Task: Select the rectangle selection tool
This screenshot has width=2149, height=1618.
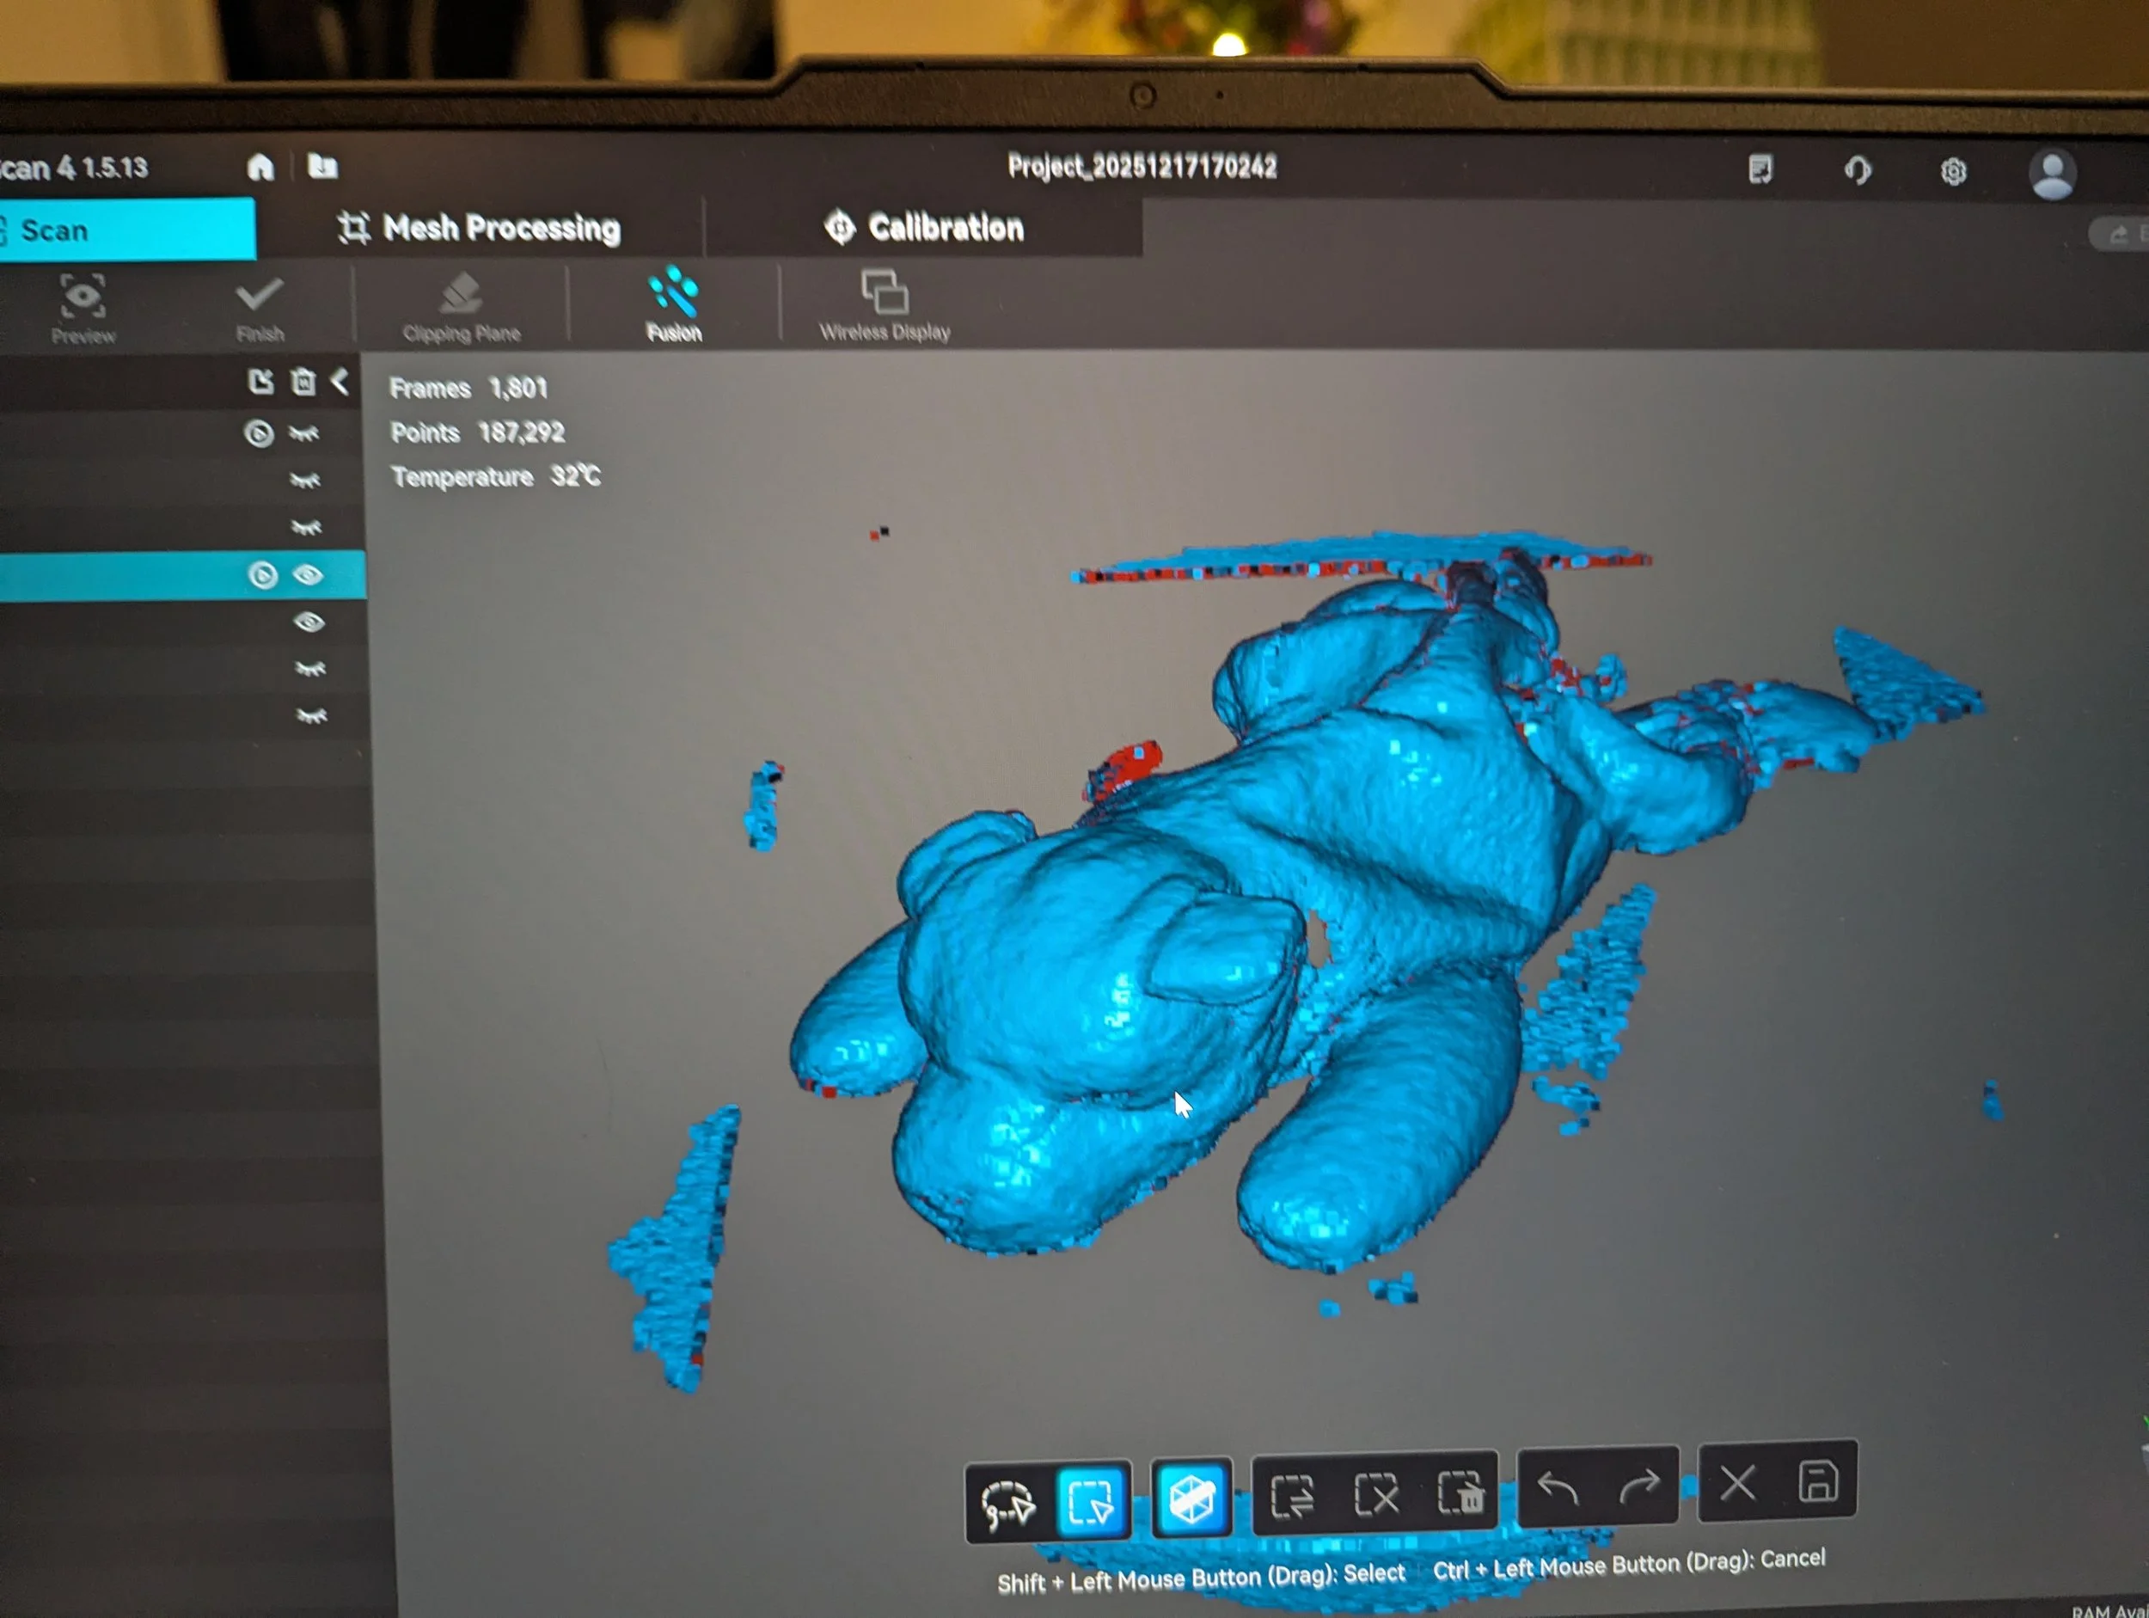Action: 1091,1502
